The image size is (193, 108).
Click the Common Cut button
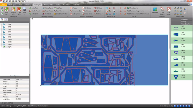coord(76,11)
